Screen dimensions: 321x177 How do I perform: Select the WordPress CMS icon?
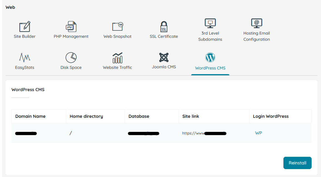click(x=210, y=58)
